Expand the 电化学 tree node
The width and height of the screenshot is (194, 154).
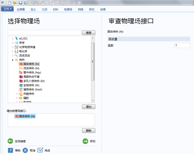click(x=13, y=51)
